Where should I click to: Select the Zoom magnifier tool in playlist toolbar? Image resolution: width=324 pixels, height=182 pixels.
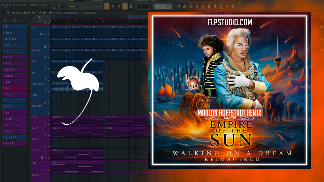tap(41, 13)
